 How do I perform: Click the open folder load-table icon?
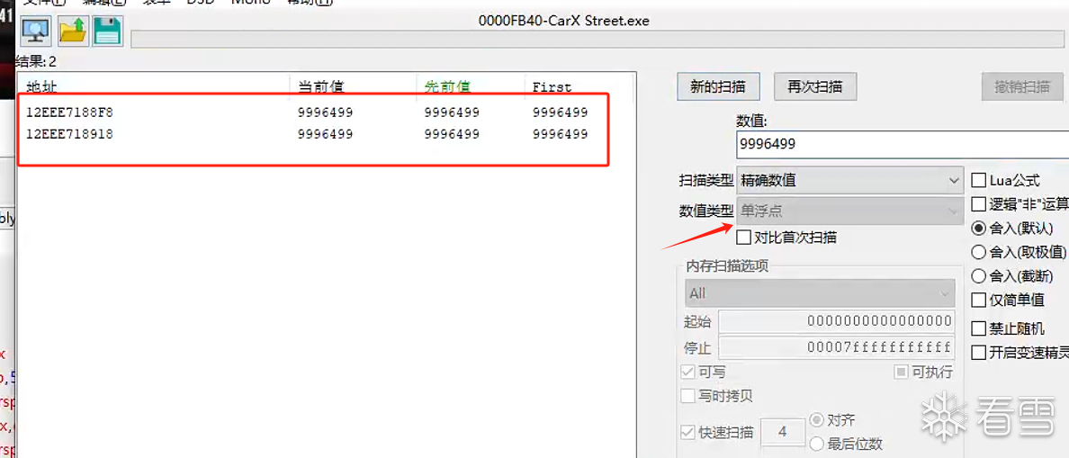pos(72,31)
